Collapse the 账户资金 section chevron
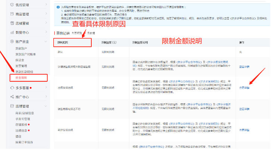Image resolution: width=271 pixels, height=150 pixels. [x=46, y=42]
